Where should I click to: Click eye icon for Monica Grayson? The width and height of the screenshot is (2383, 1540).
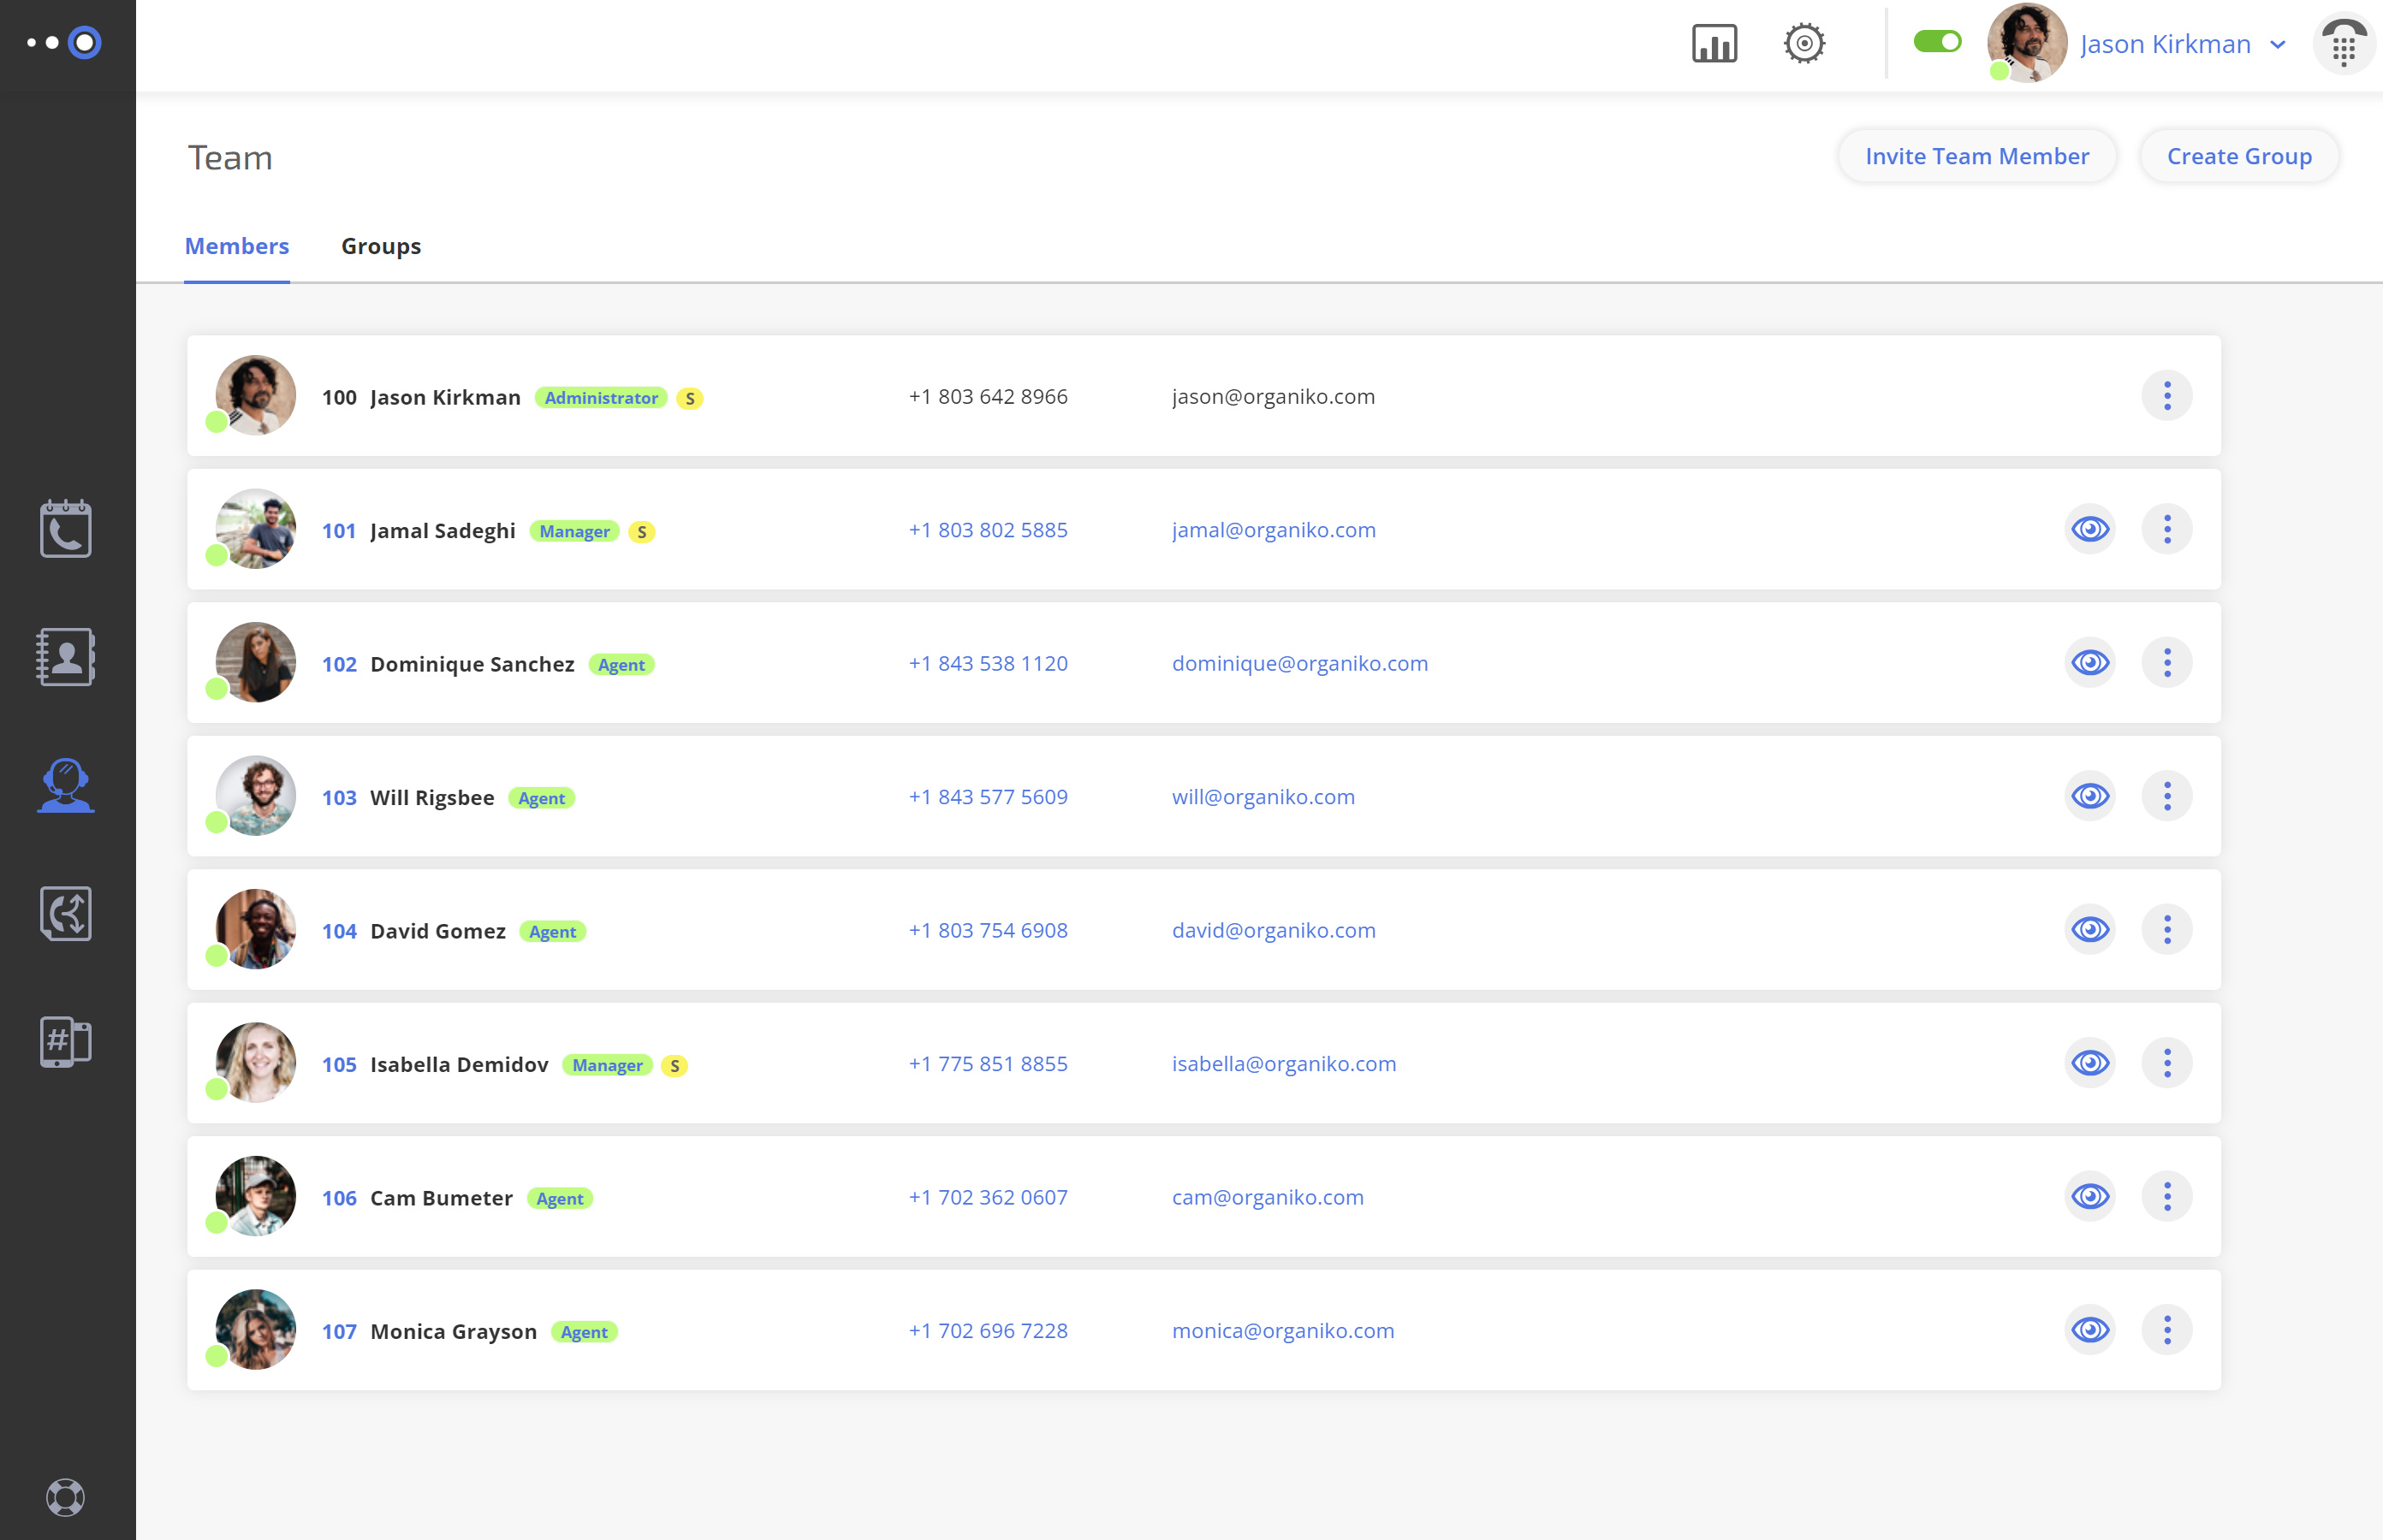coord(2090,1330)
